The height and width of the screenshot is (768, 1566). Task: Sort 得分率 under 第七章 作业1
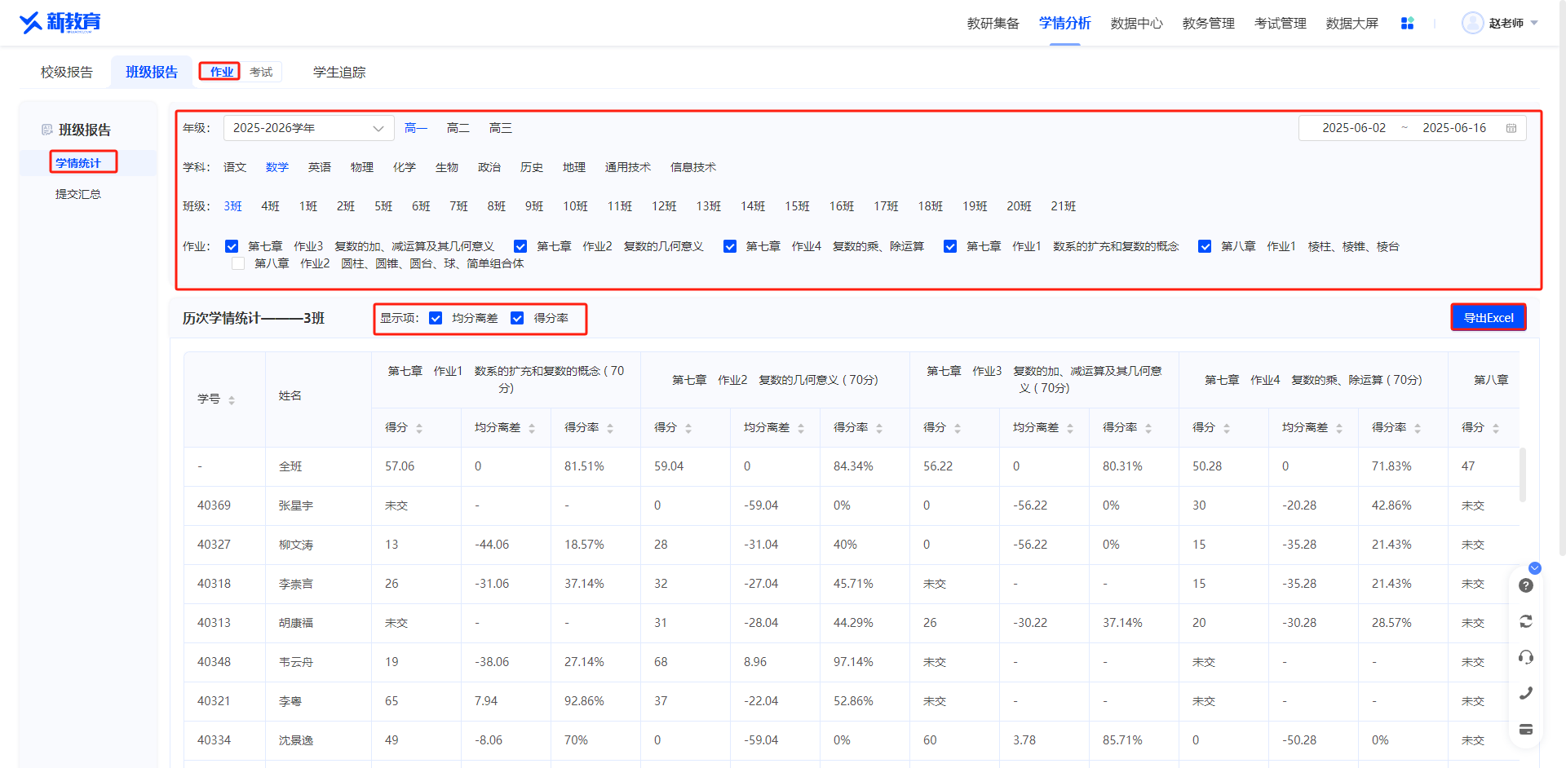[610, 428]
